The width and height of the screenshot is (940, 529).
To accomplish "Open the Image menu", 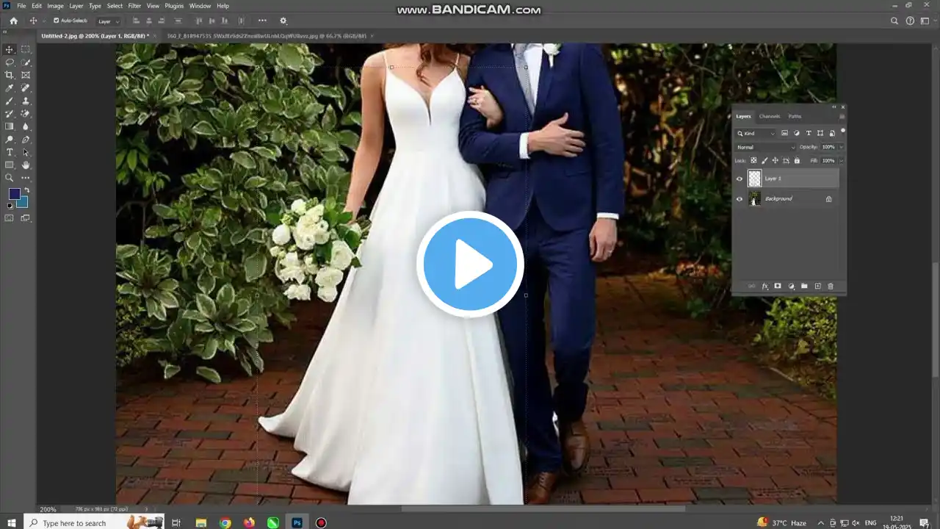I will click(x=56, y=6).
